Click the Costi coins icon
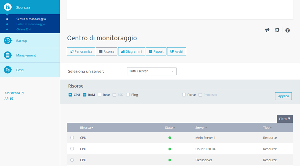 (x=8, y=70)
